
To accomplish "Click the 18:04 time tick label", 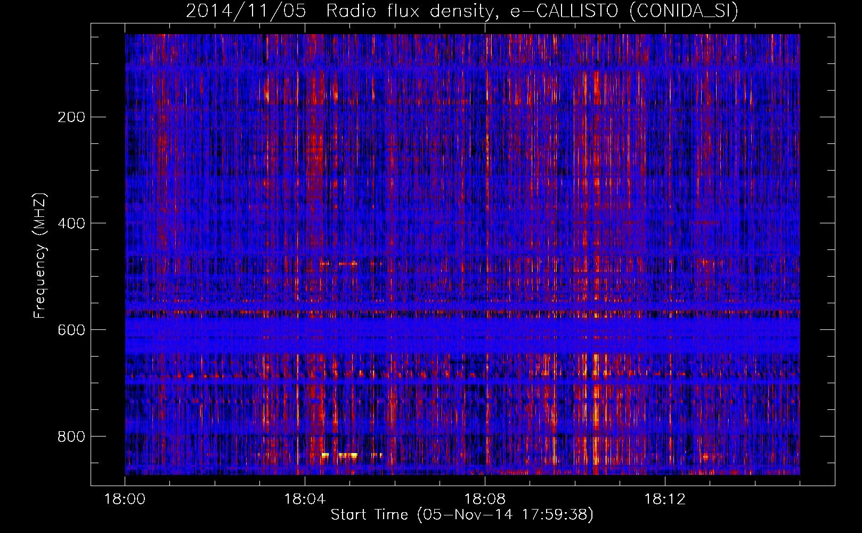I will [305, 499].
